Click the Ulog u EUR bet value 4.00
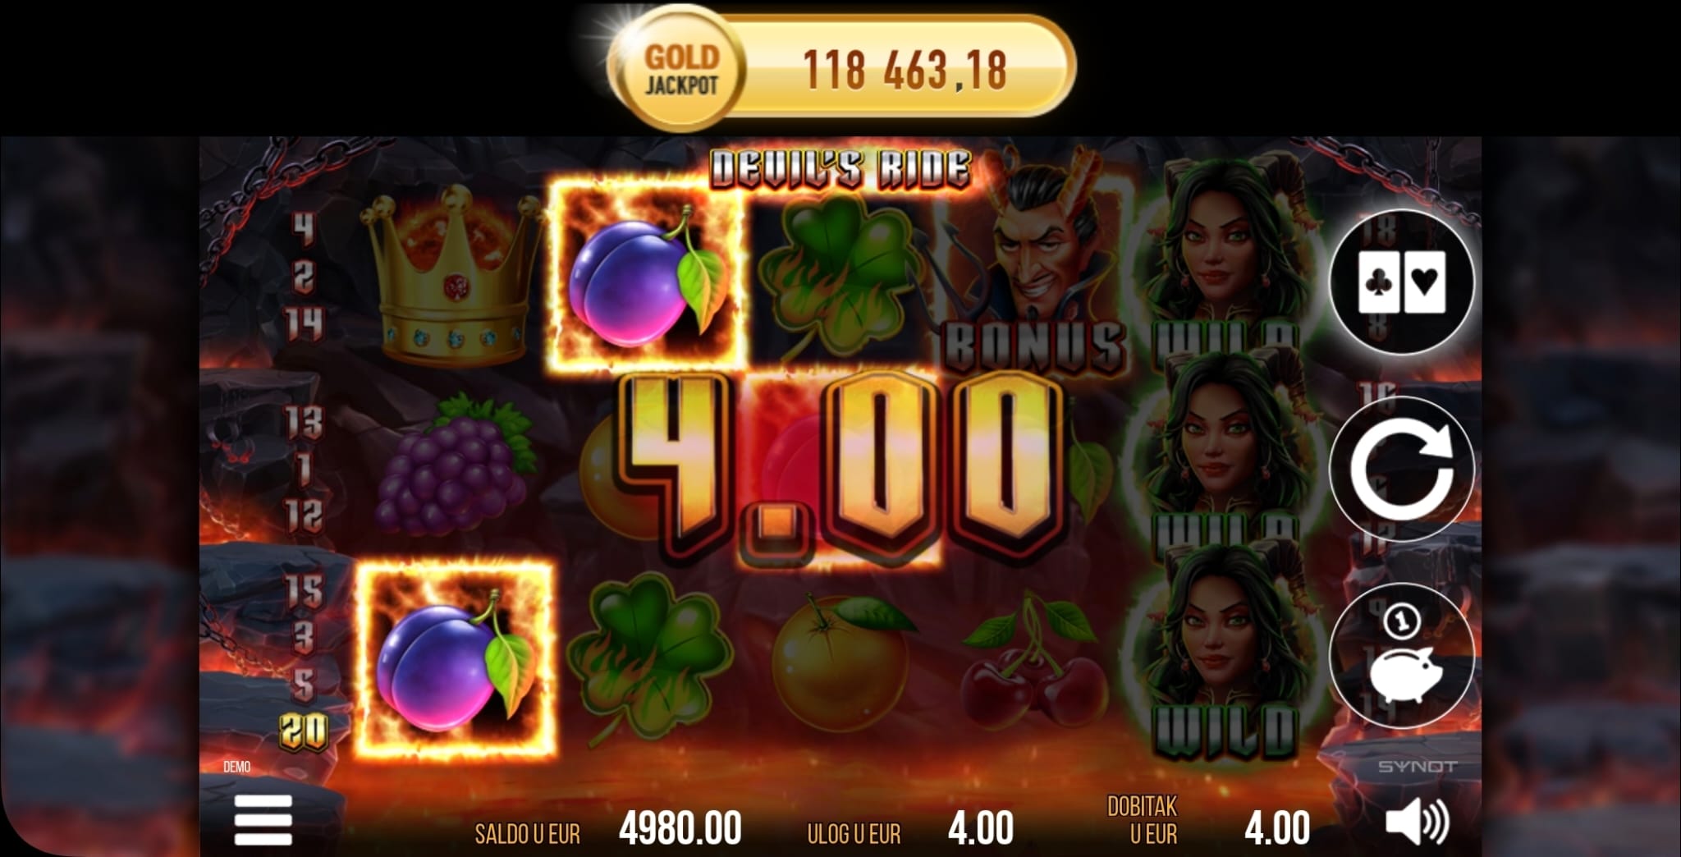 tap(980, 828)
